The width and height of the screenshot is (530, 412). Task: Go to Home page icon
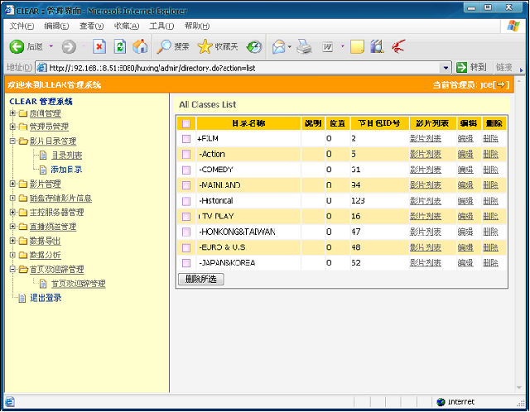(140, 46)
